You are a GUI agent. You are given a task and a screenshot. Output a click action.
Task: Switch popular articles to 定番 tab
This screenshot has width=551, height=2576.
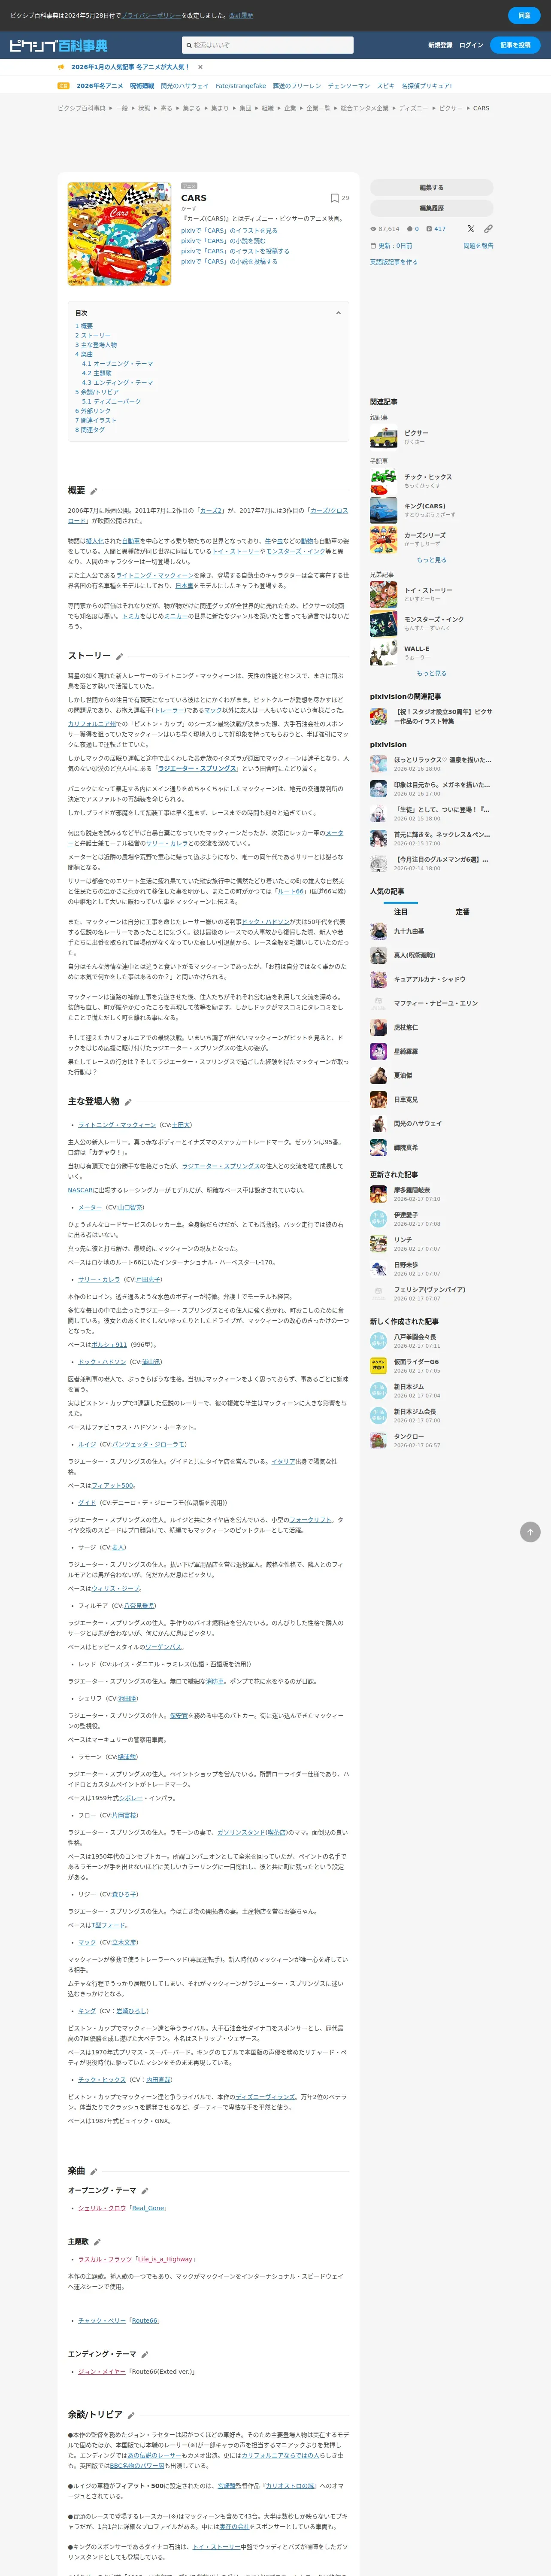click(x=462, y=912)
